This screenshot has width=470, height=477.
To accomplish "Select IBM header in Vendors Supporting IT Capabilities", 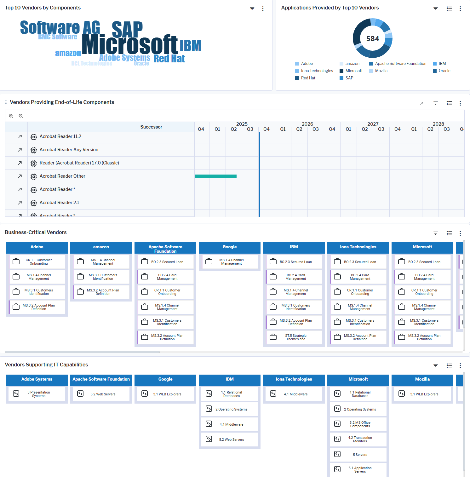I will click(229, 379).
